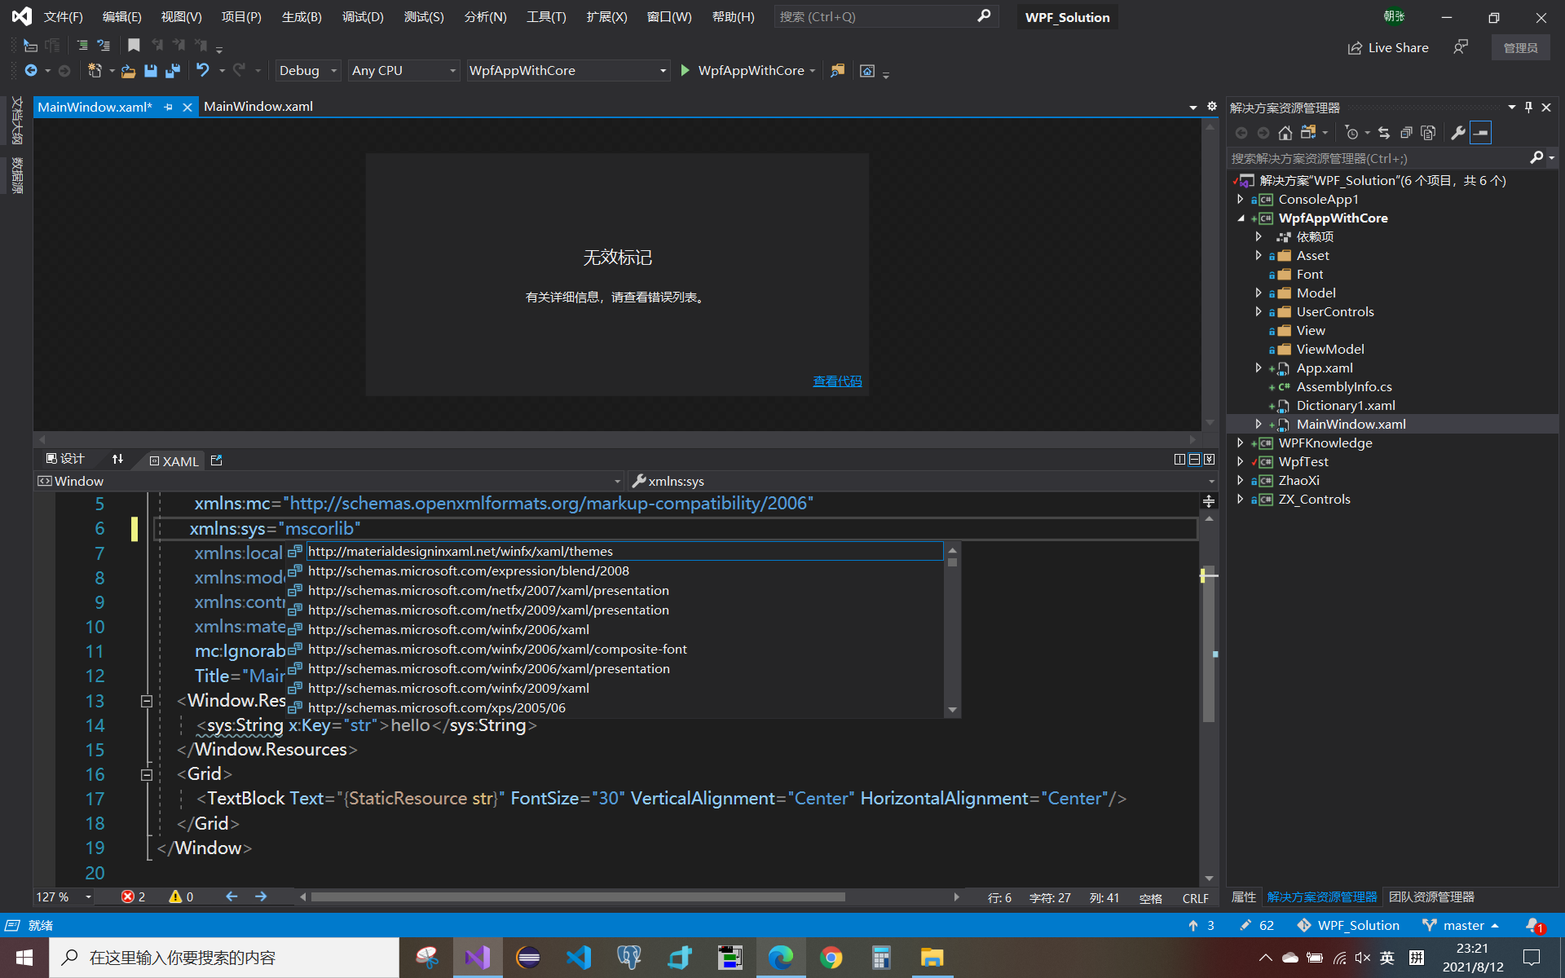
Task: Open the 调试(D) menu
Action: 363,17
